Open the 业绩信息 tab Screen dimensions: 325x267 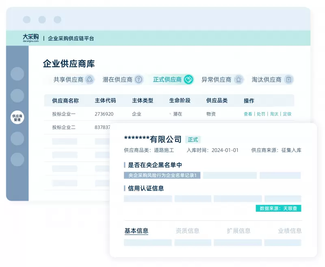(290, 231)
